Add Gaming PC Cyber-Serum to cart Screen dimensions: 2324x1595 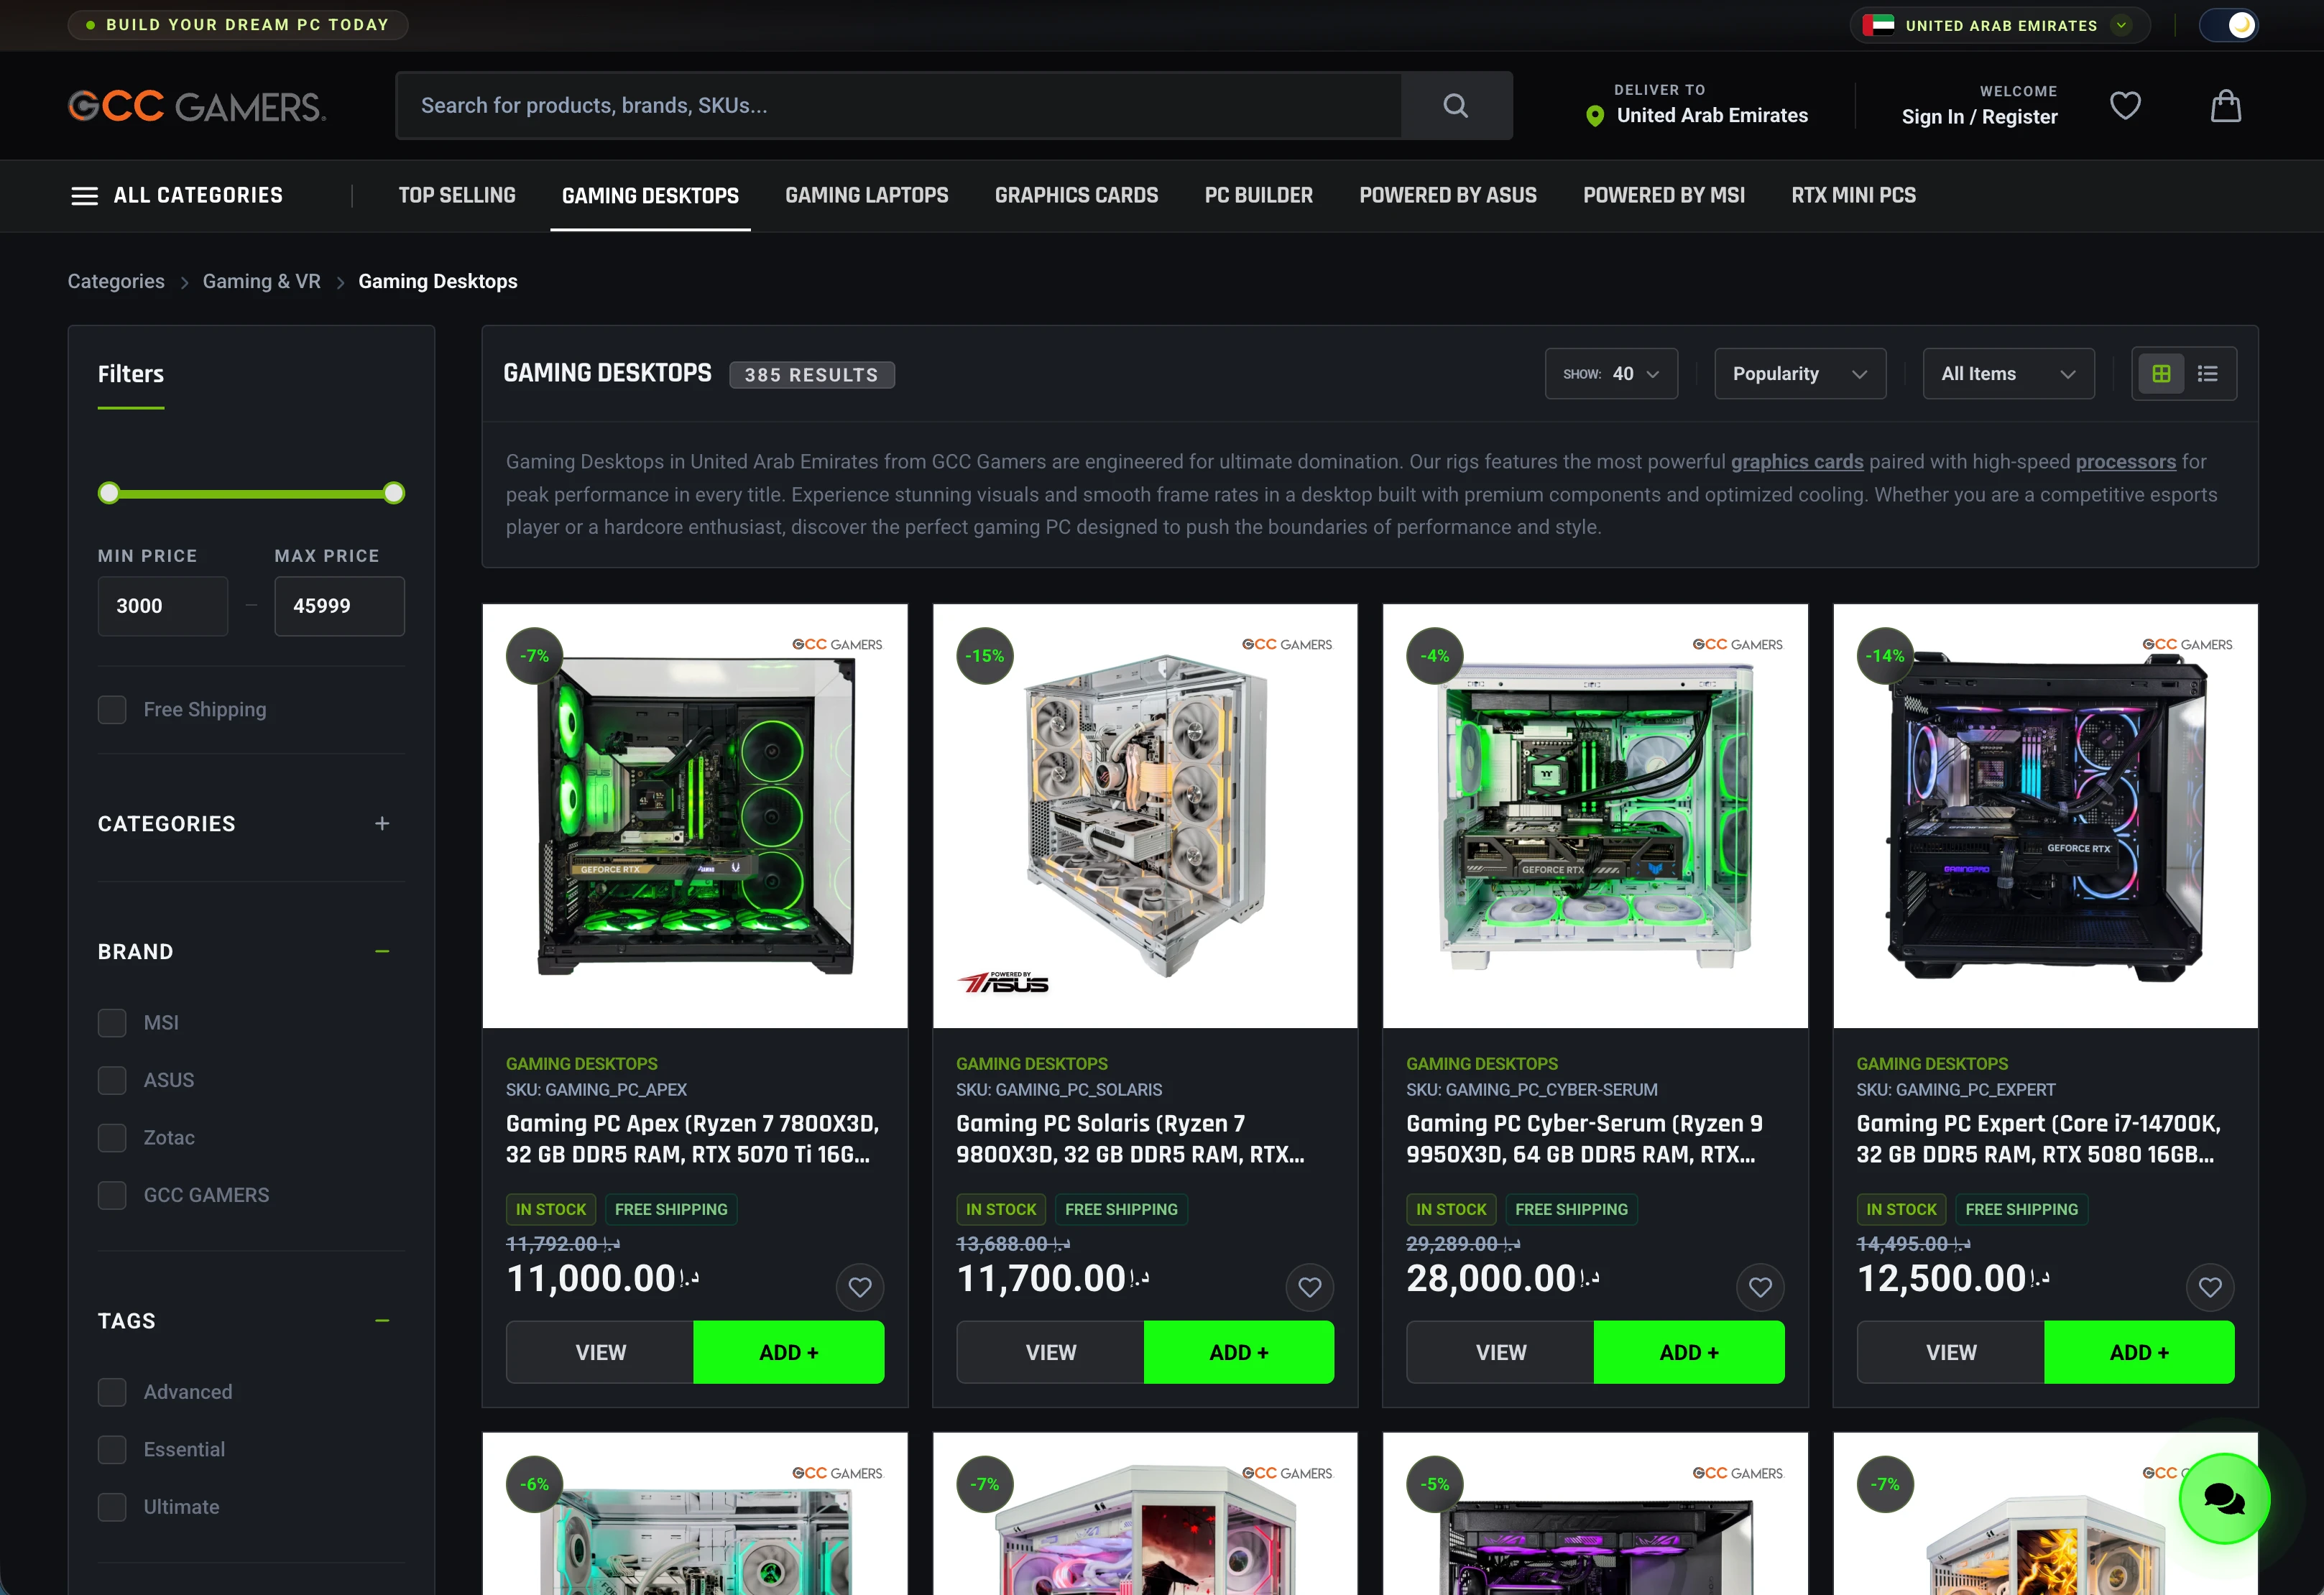click(1689, 1352)
